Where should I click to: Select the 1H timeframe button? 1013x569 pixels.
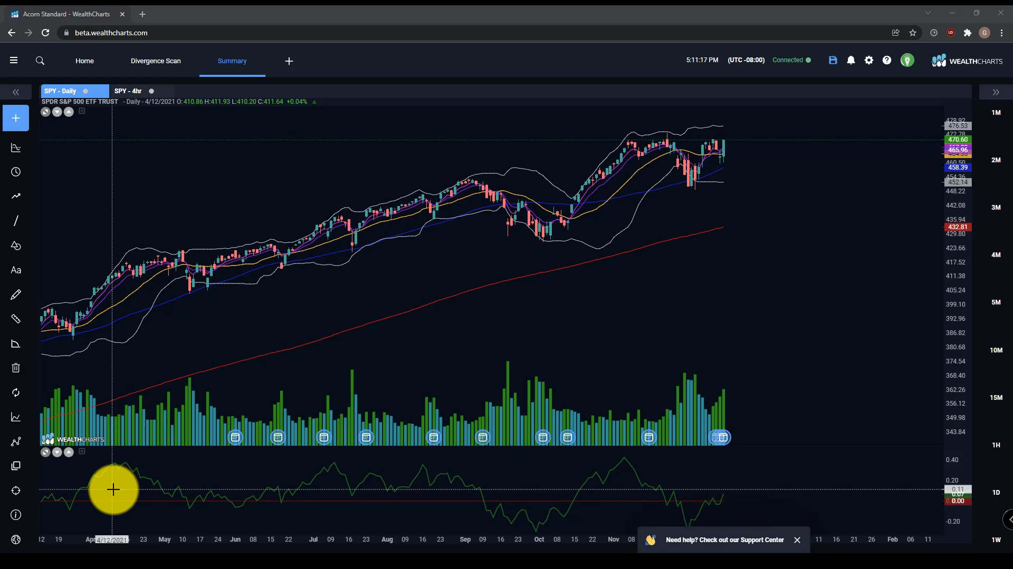tap(996, 445)
